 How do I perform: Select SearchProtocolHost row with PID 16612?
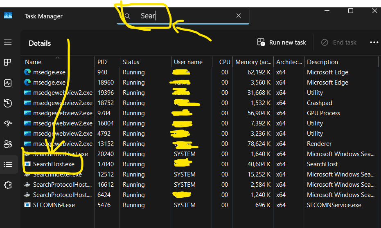[199, 185]
